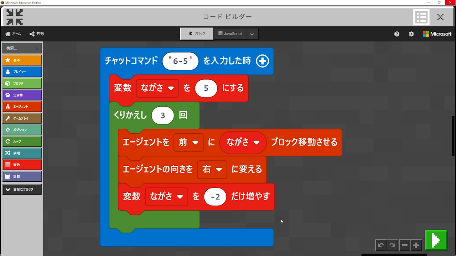Open the settings gear menu
The image size is (456, 256).
pyautogui.click(x=411, y=34)
